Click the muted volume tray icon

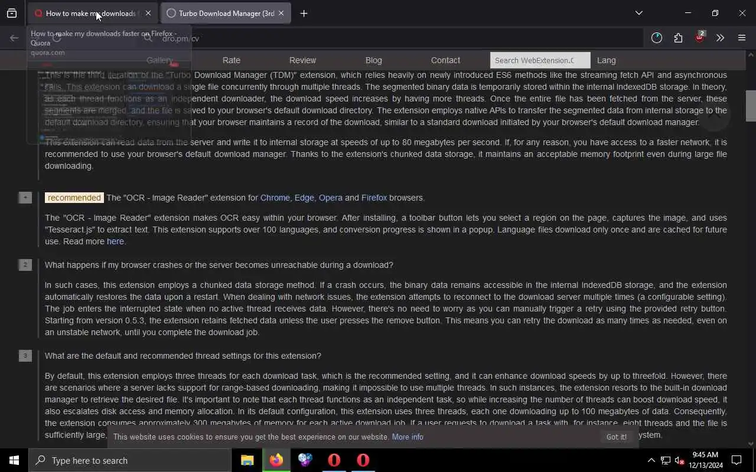coord(680,460)
